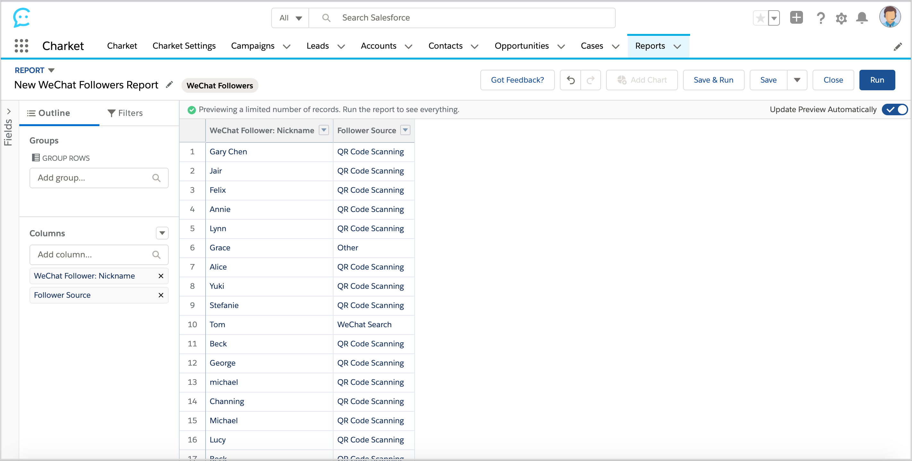Click the Save & Run button

[x=714, y=80]
